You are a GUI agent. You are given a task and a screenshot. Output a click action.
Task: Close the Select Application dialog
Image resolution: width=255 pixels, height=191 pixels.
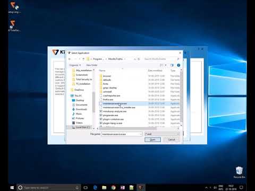point(180,53)
